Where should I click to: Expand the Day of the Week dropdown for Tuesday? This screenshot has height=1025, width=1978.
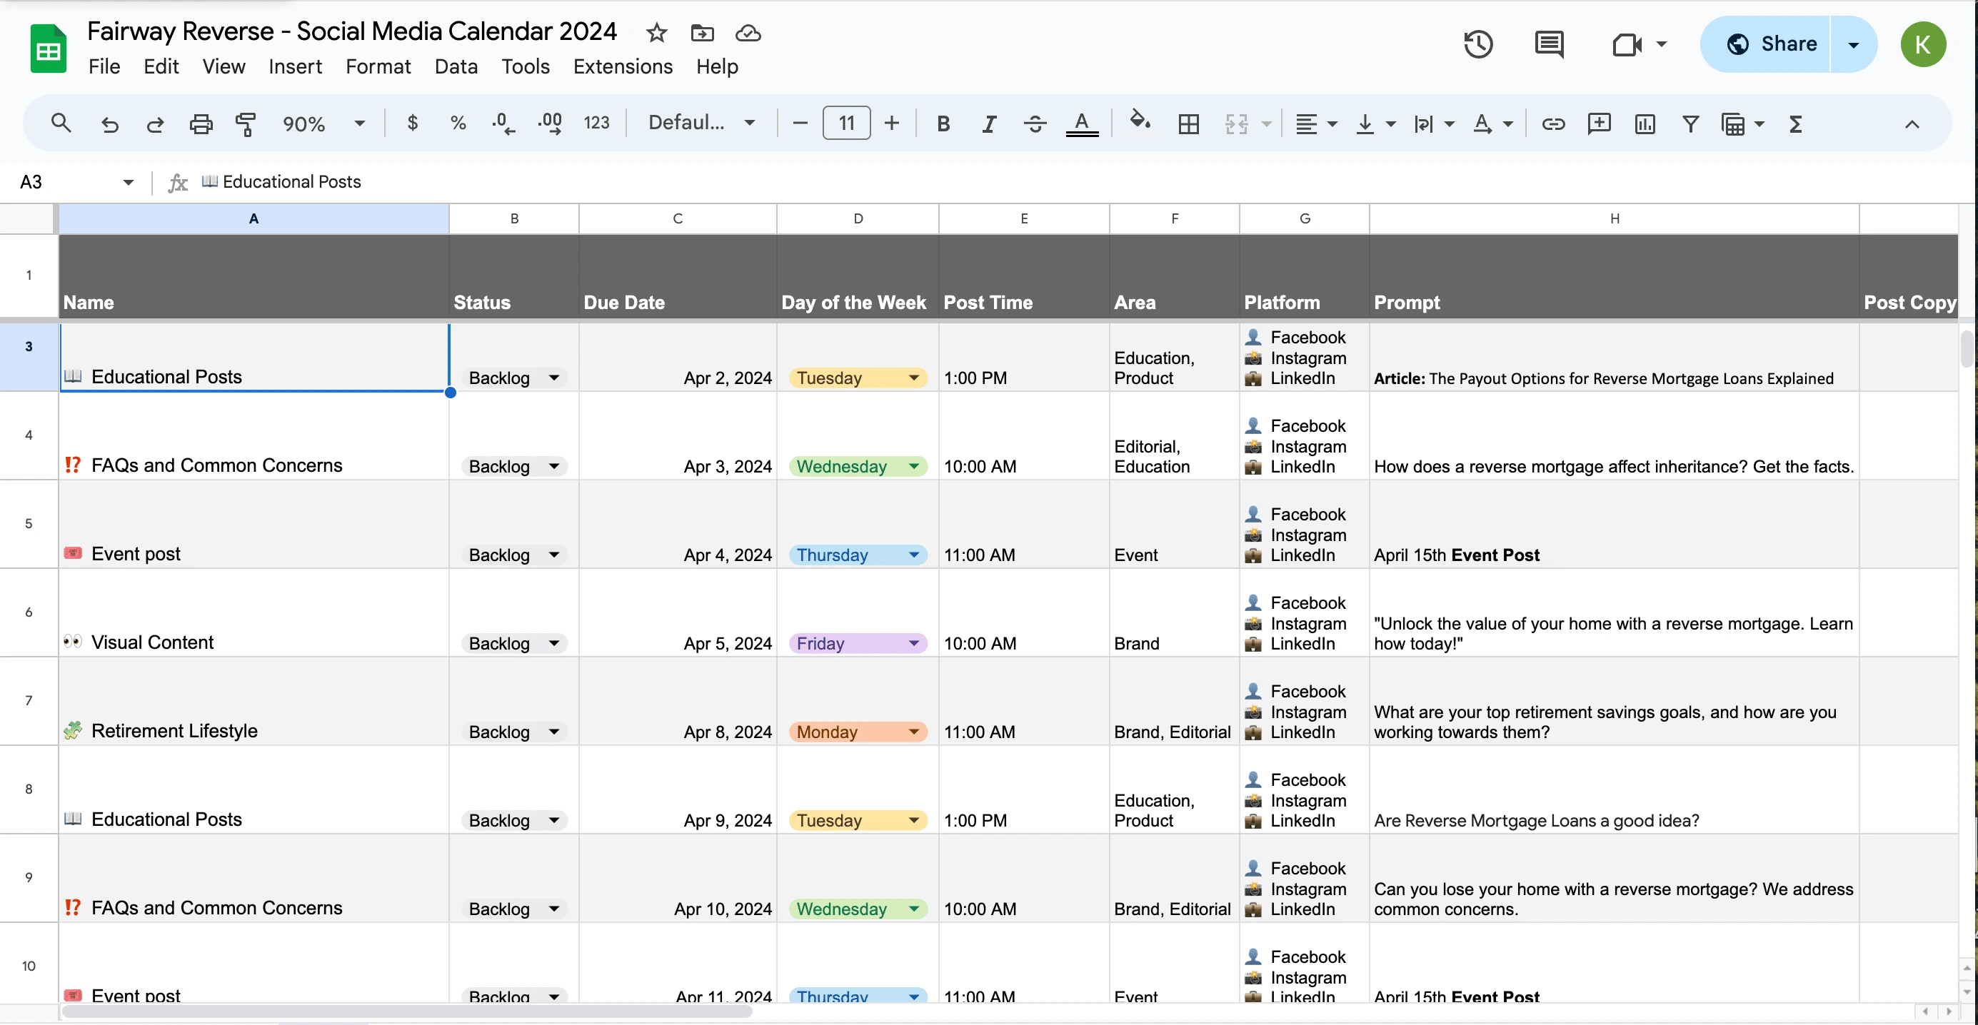point(914,378)
